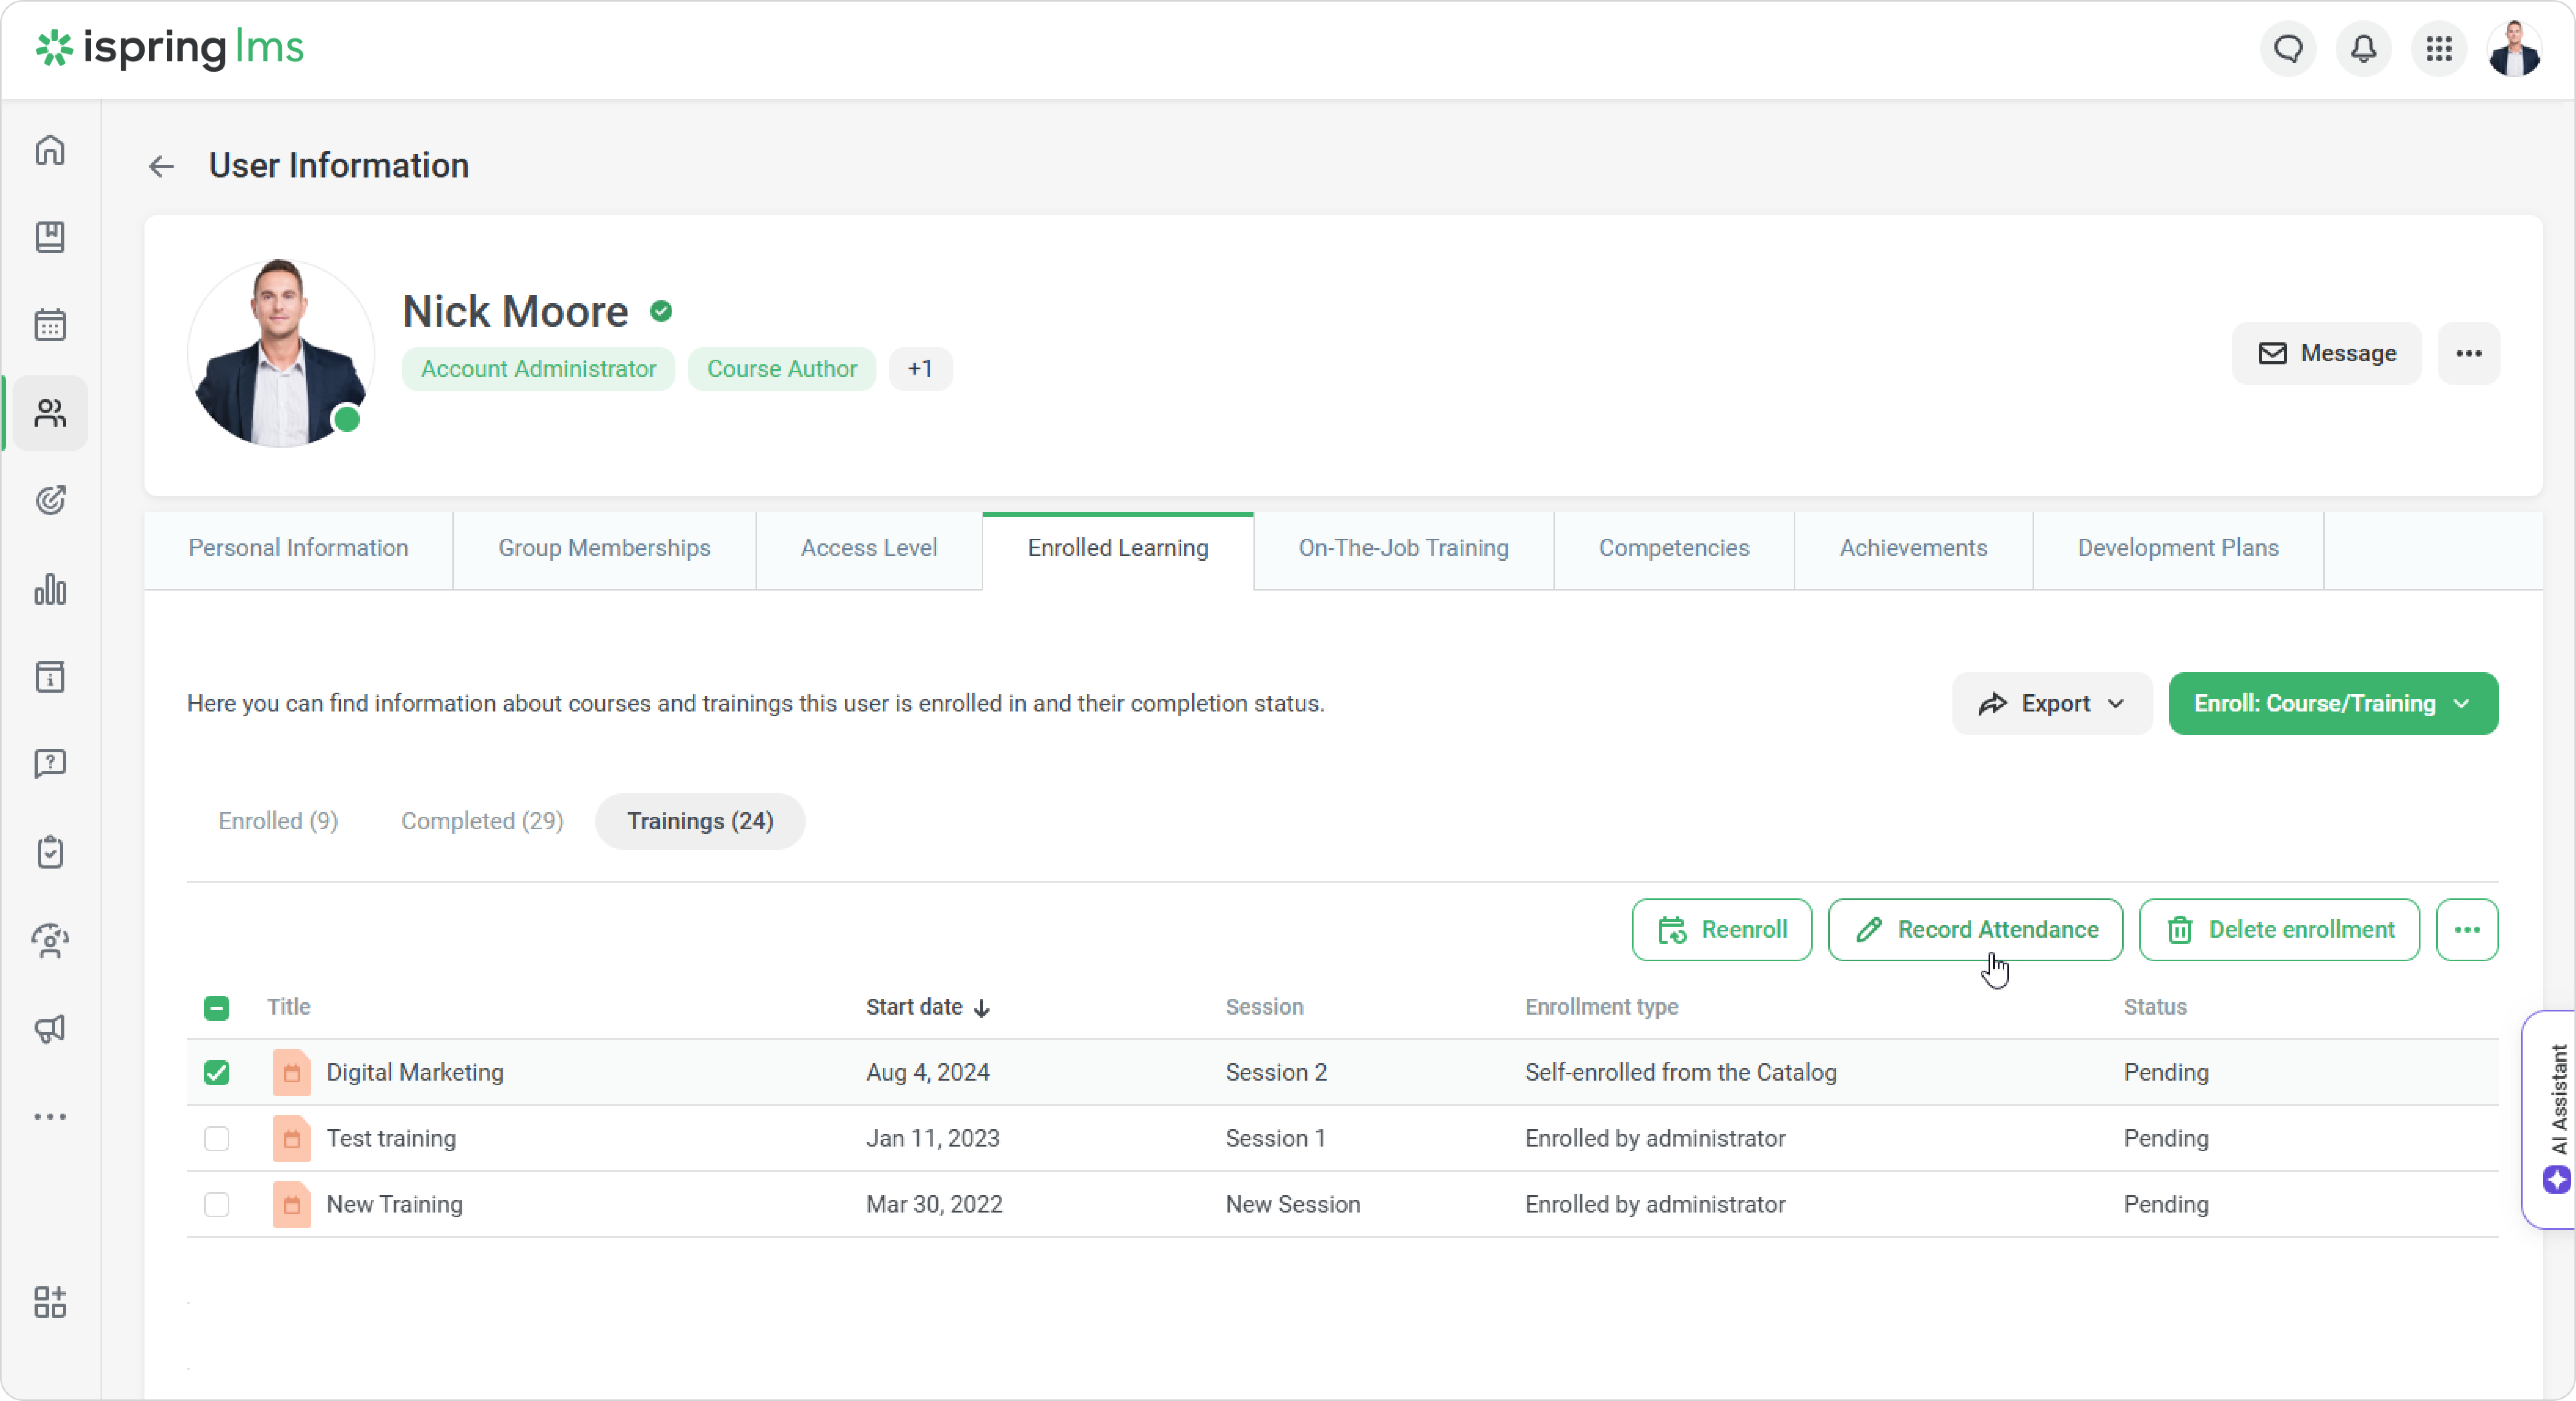Open the chat messages icon in header

click(x=2288, y=48)
